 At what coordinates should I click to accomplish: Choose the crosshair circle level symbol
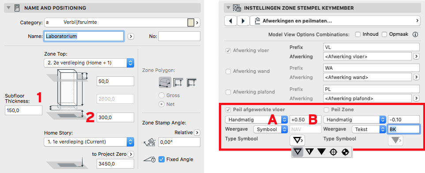click(333, 152)
